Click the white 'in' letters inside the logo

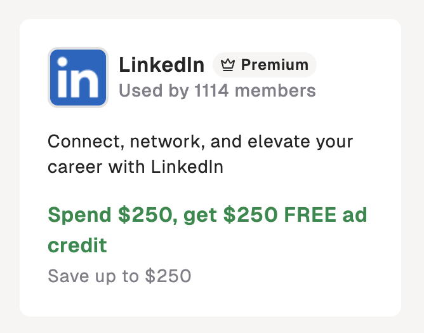77,79
